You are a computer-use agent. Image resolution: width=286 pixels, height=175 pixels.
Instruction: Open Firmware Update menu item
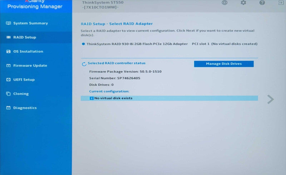[36, 65]
